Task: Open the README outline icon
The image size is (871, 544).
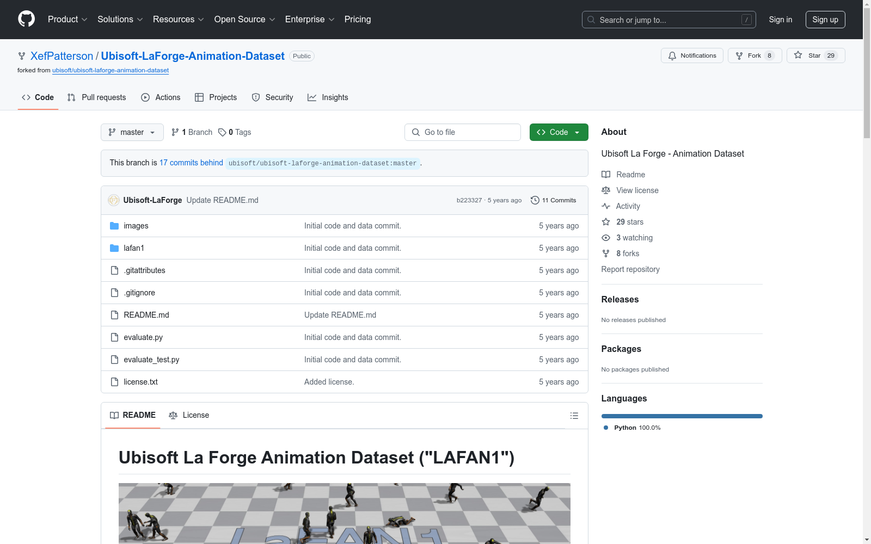Action: (574, 416)
